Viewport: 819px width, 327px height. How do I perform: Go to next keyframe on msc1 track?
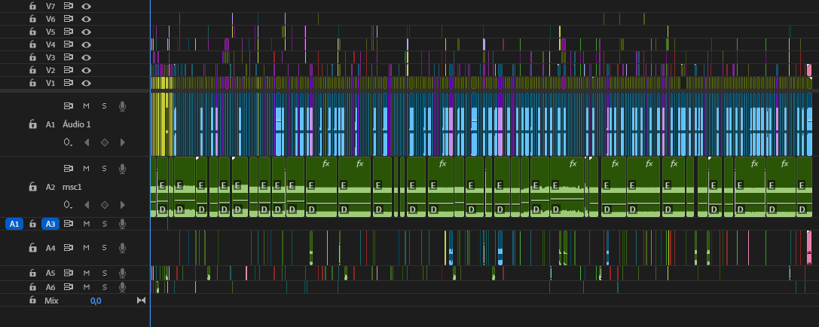122,205
